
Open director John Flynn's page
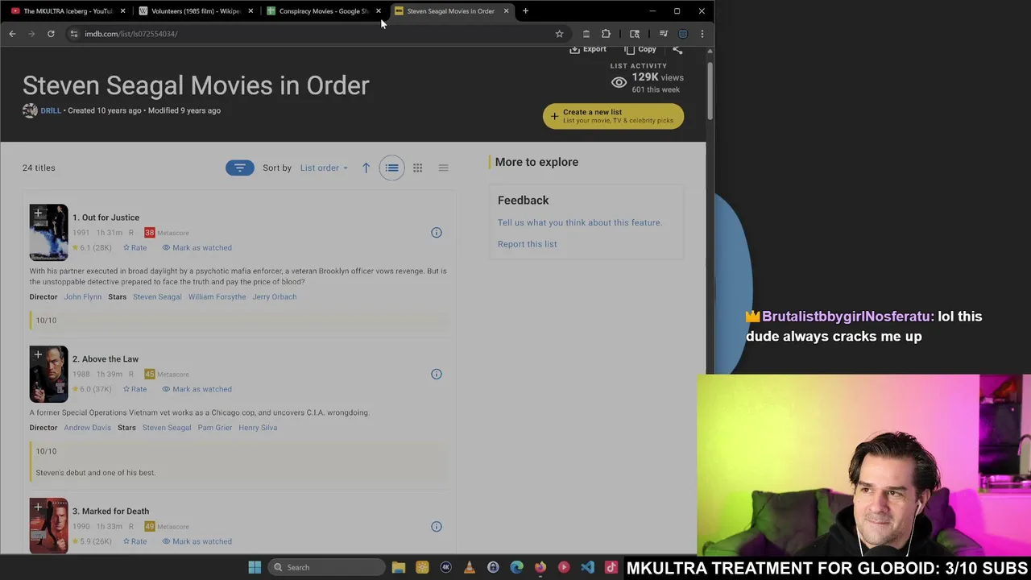[x=83, y=296]
